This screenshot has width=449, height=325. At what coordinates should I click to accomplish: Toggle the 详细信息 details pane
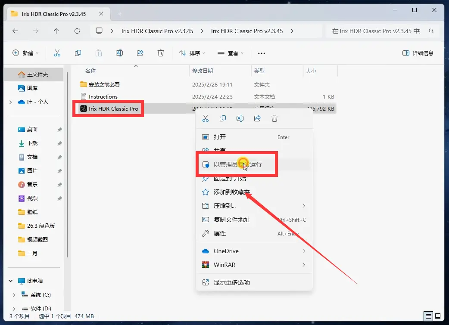[418, 53]
